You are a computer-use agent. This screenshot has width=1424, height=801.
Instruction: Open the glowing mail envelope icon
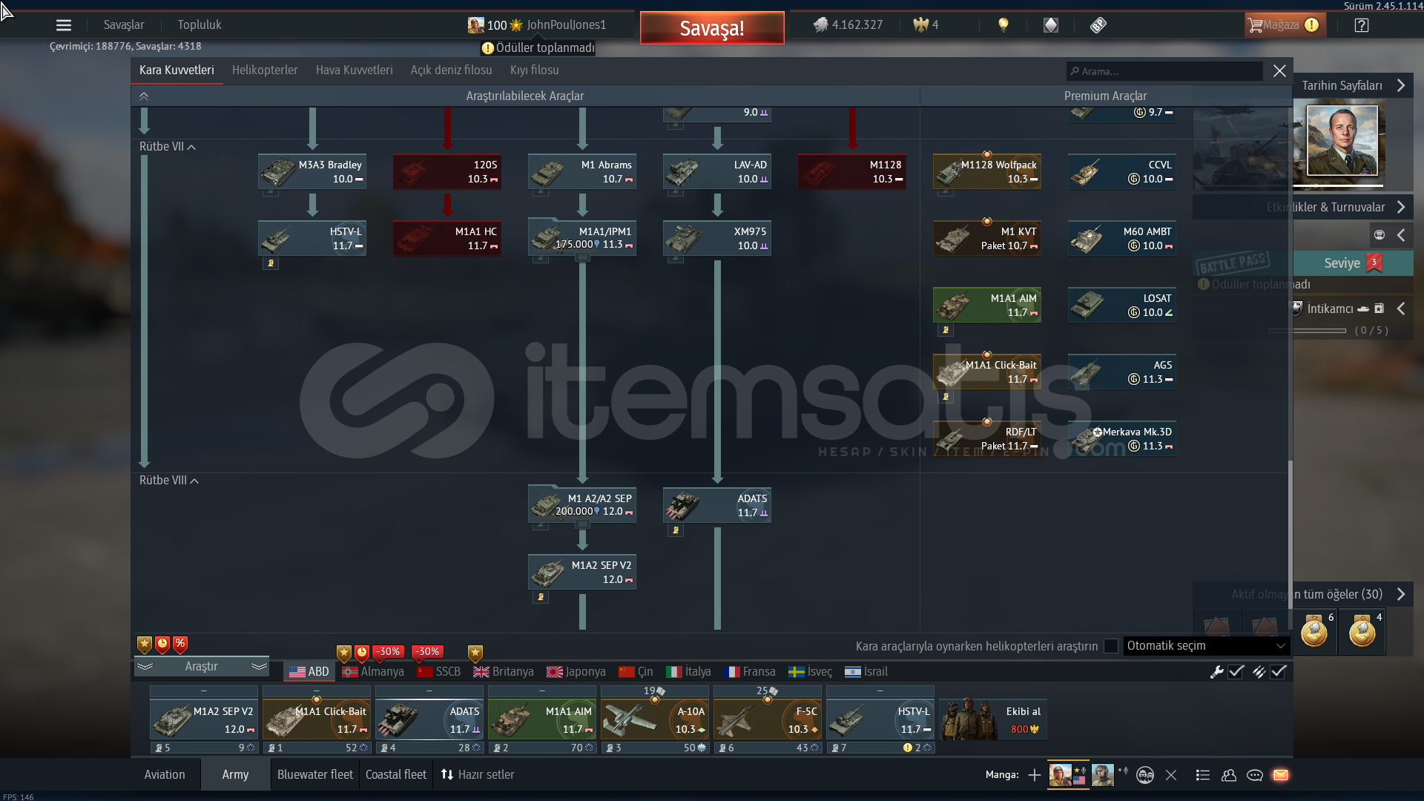(x=1281, y=775)
